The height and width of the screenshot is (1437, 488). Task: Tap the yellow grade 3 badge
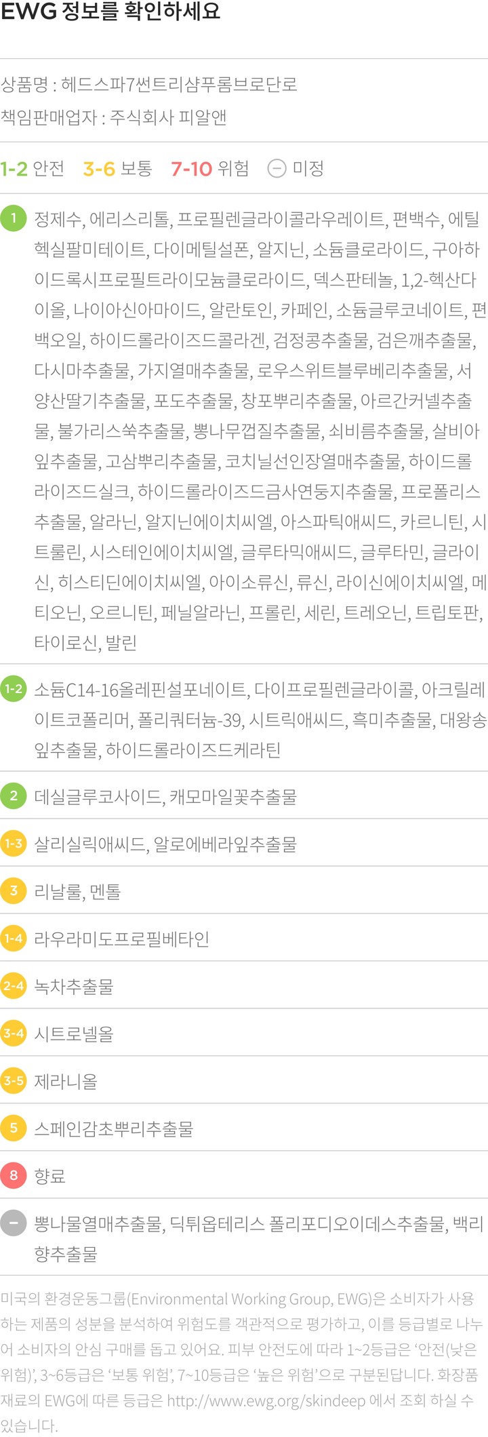pos(14,891)
